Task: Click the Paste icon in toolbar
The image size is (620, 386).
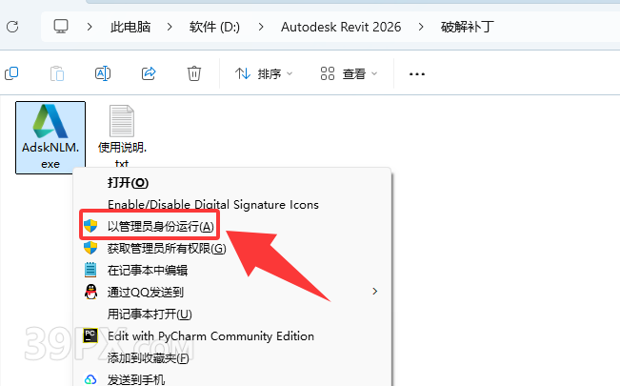Action: pyautogui.click(x=57, y=73)
